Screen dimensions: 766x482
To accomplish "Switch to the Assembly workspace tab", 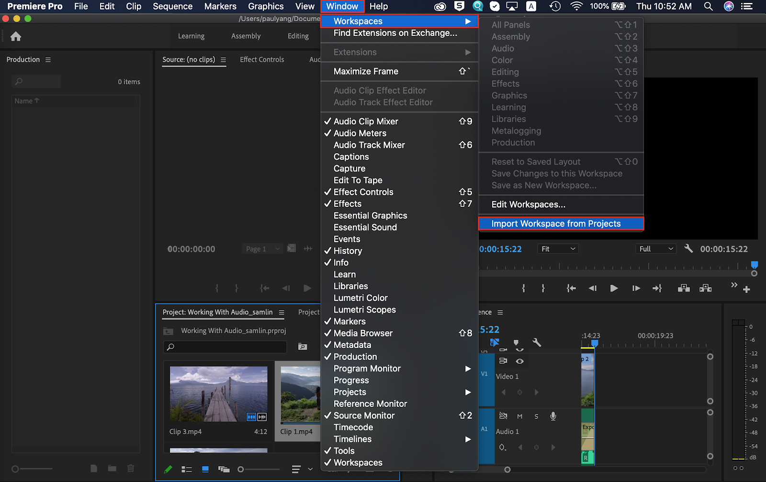I will 246,36.
